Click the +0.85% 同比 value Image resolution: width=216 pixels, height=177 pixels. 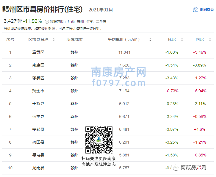pyautogui.click(x=200, y=155)
